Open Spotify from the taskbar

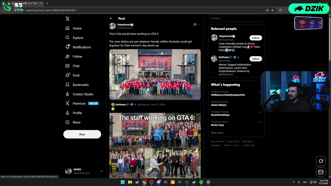201,182
